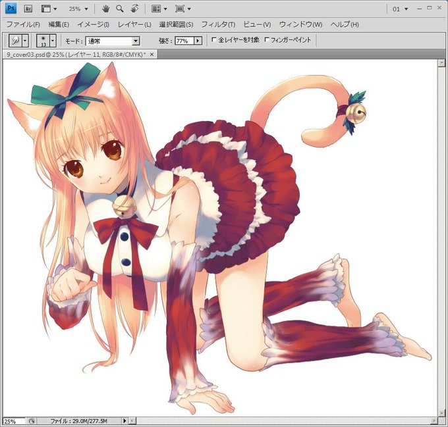Open the レイヤー(L) menu
The height and width of the screenshot is (427, 448).
click(x=134, y=24)
